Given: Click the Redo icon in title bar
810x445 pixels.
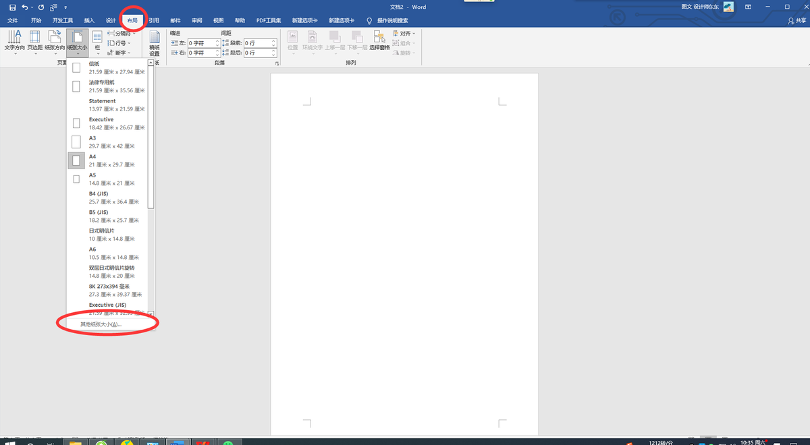Looking at the screenshot, I should (x=42, y=7).
